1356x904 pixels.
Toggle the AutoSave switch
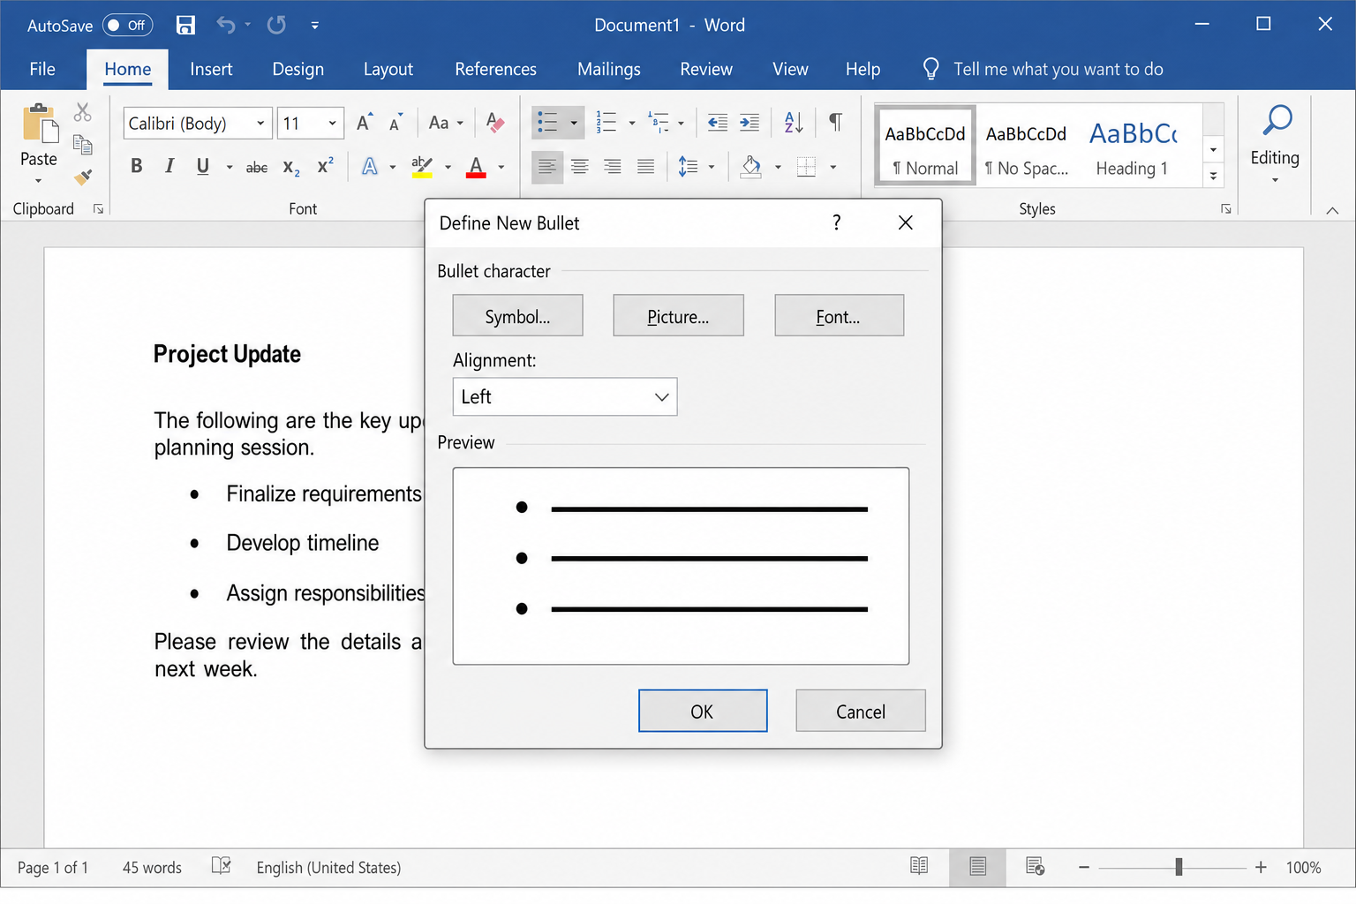(127, 25)
